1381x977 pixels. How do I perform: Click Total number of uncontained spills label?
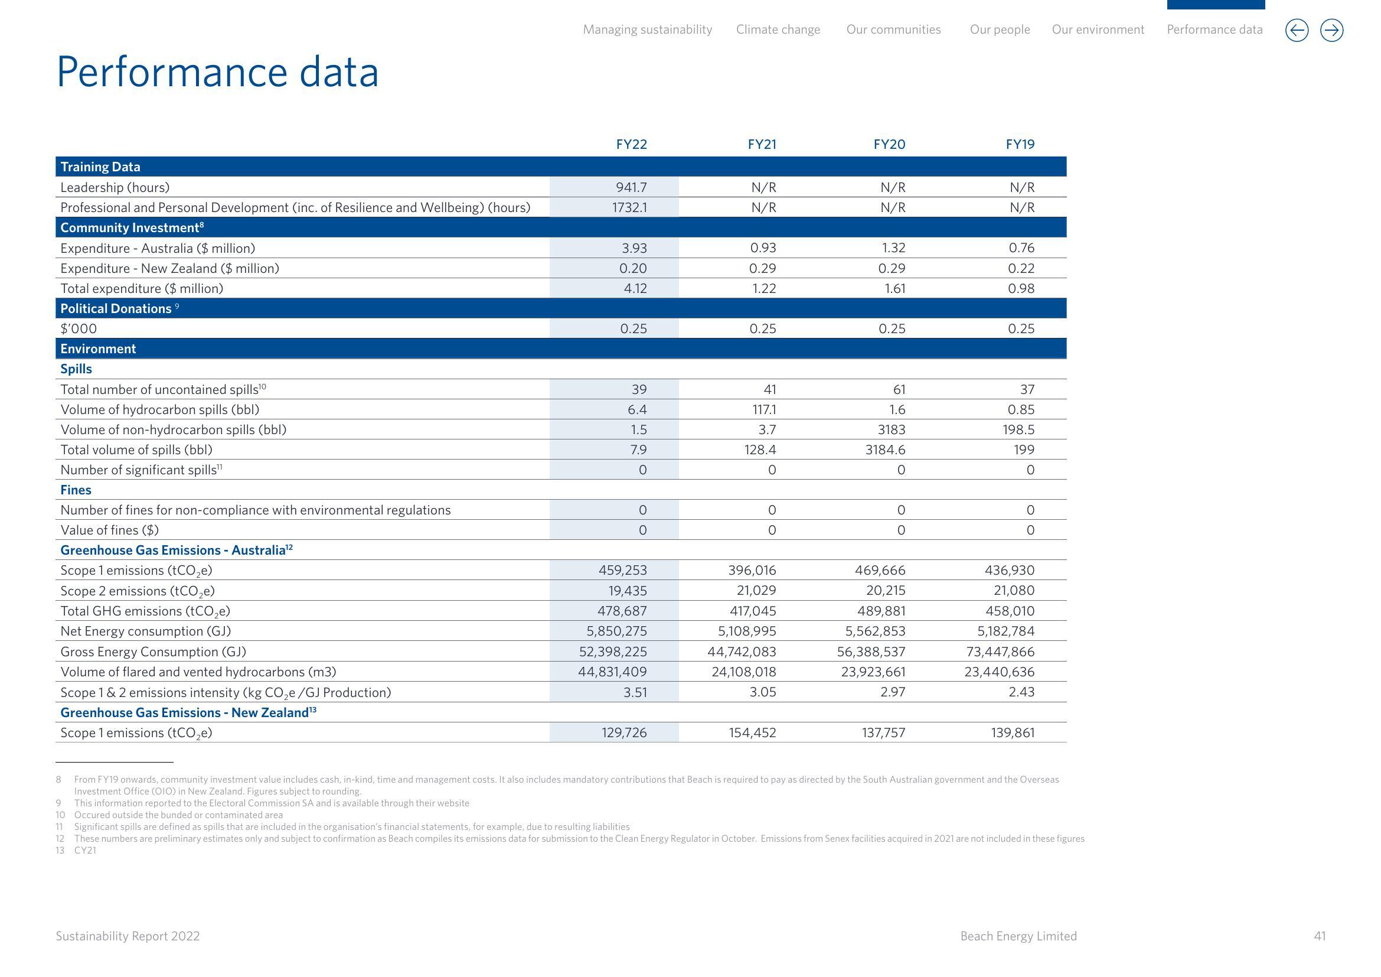coord(163,389)
